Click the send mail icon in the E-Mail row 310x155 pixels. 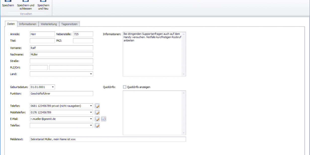click(104, 119)
